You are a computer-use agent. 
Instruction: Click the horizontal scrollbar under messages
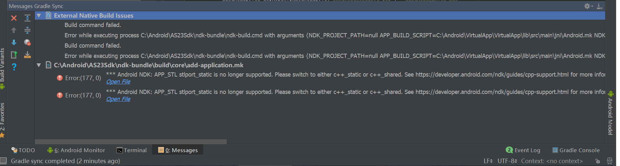[131, 142]
